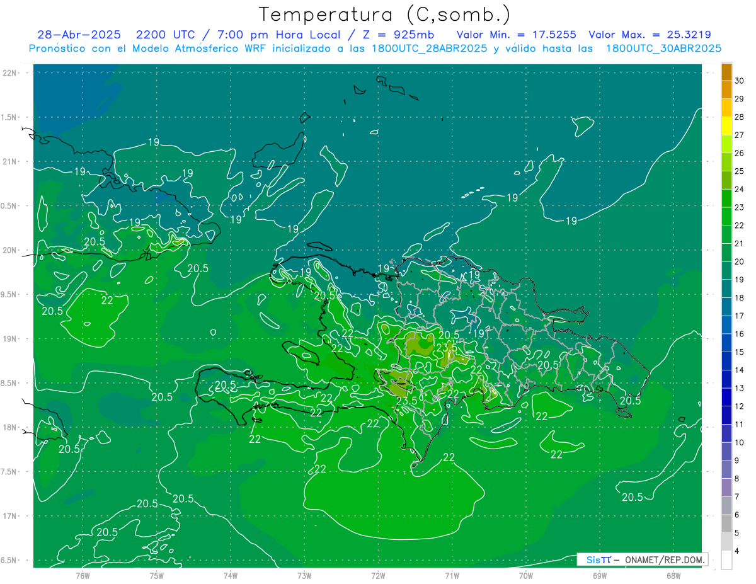This screenshot has width=756, height=584.
Task: Click the '17' value on the color scale
Action: point(740,316)
